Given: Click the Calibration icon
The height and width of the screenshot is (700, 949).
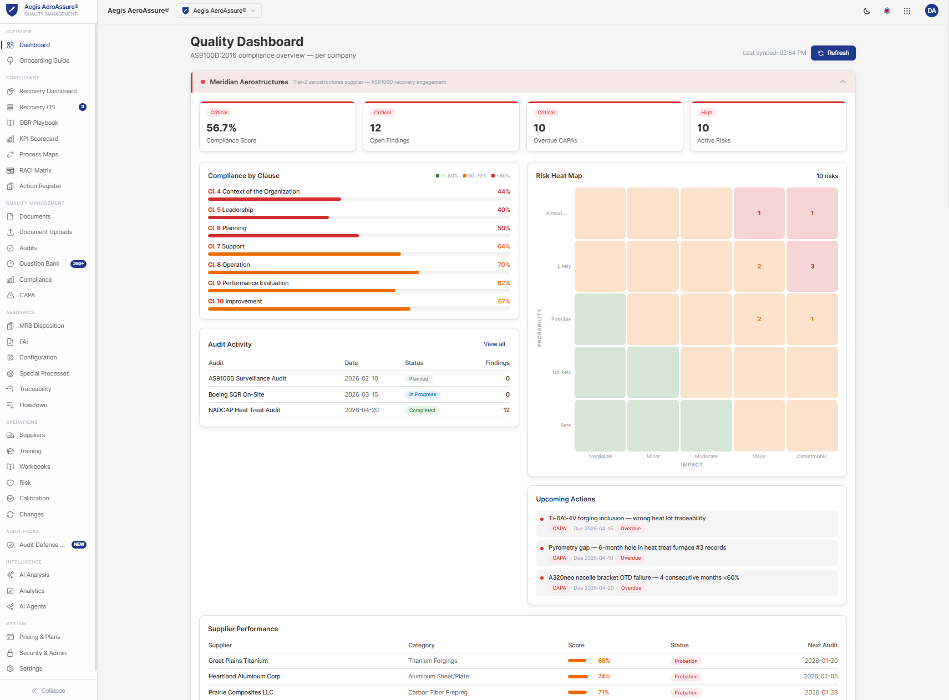Looking at the screenshot, I should coord(10,498).
